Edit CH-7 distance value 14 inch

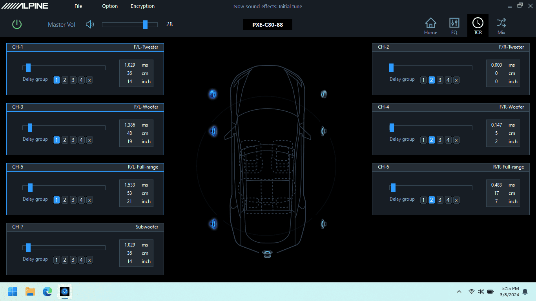click(130, 261)
